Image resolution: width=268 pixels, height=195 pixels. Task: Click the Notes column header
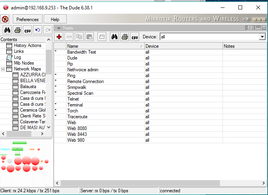pyautogui.click(x=245, y=46)
